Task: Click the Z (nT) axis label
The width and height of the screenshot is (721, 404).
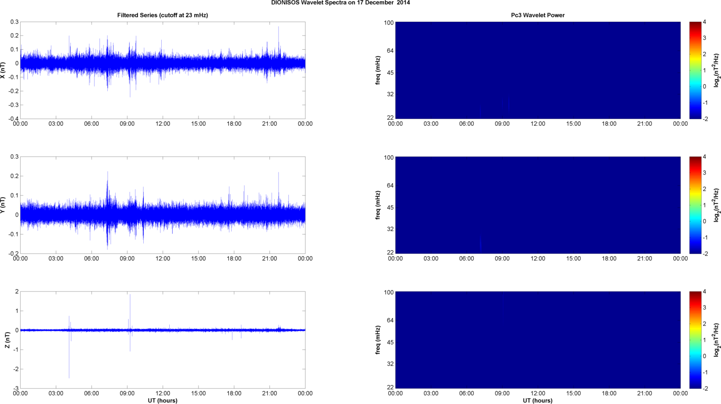Action: [x=7, y=340]
